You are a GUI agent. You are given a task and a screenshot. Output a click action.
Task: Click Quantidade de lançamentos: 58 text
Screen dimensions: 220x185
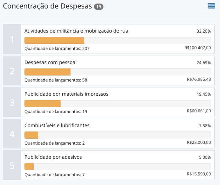(x=56, y=80)
